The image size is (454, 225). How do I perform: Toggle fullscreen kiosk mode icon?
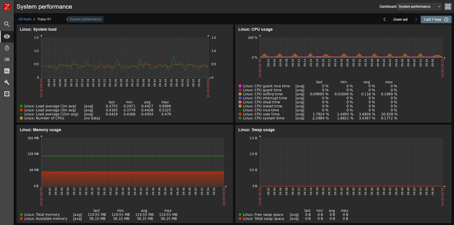[x=448, y=7]
